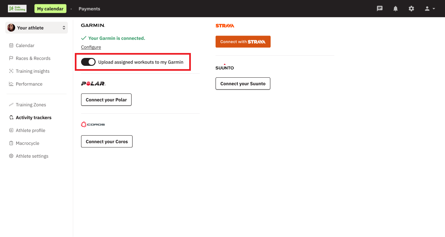This screenshot has height=237, width=445.
Task: Open the user account dropdown
Action: [x=430, y=9]
